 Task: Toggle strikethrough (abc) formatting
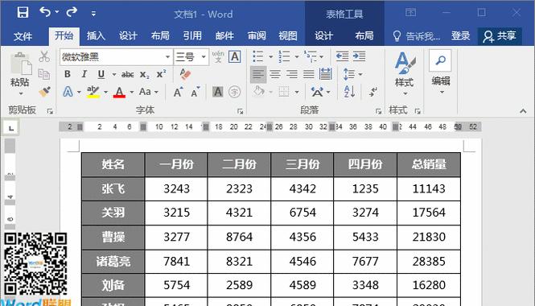point(127,74)
